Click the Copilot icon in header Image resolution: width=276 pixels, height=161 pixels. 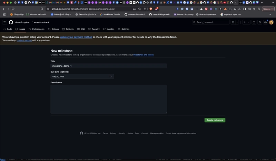(233, 22)
